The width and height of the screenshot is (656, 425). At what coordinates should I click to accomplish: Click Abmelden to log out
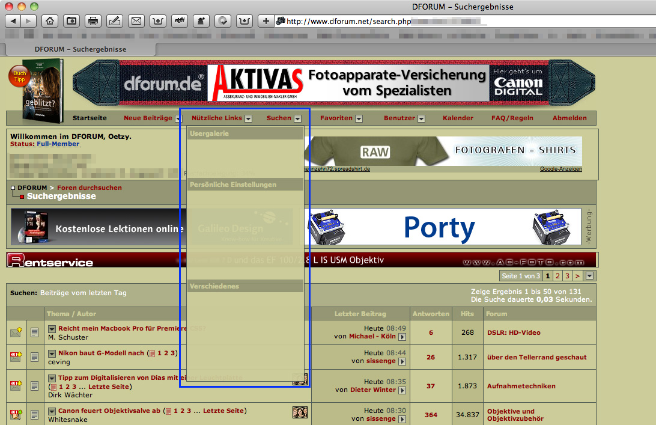click(569, 118)
